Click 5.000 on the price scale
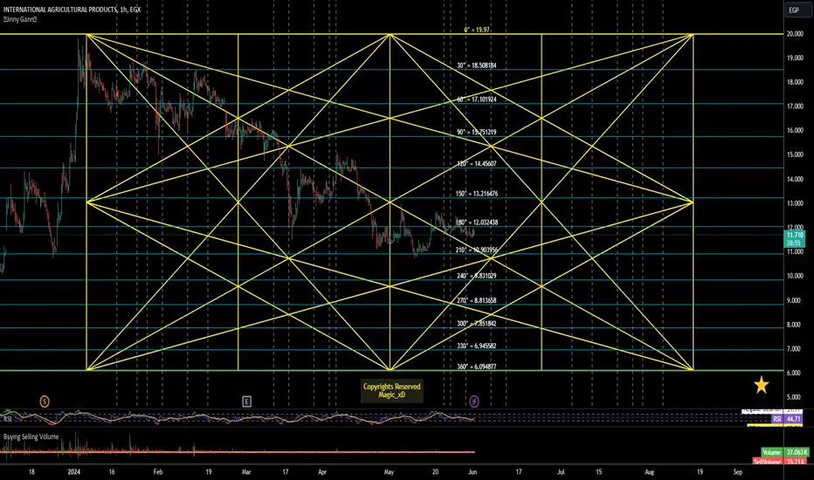814x480 pixels. 795,397
